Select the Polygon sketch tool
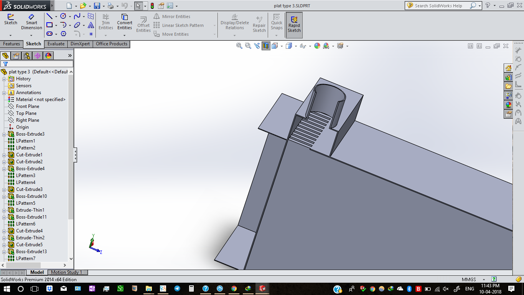Image resolution: width=524 pixels, height=295 pixels. [x=63, y=34]
